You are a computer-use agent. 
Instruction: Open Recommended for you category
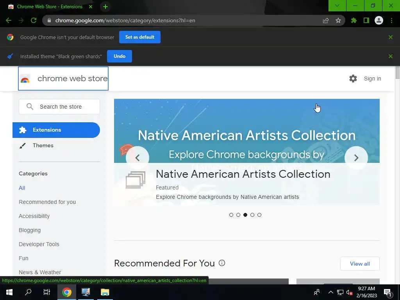47,202
